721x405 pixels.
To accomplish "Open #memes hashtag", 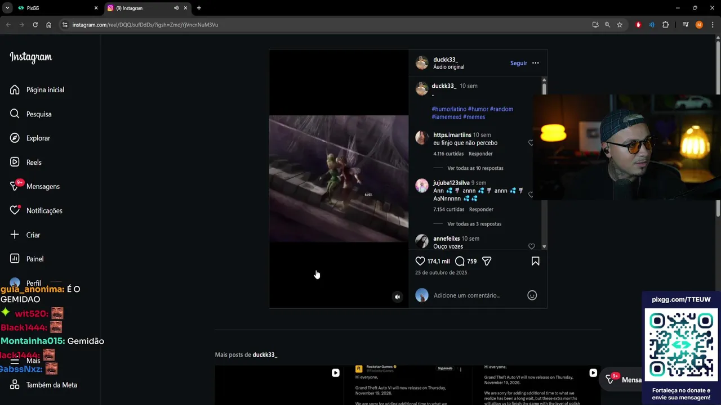I will point(474,117).
